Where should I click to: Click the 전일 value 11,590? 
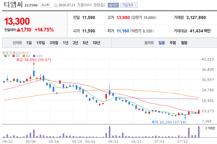[x=89, y=17]
